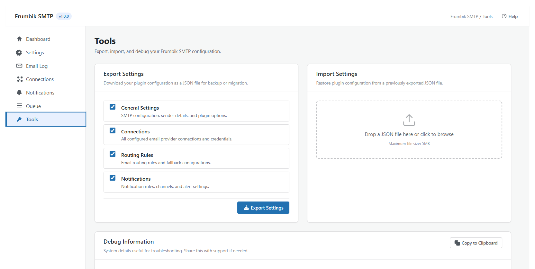Open Dashboard from the sidebar
Screen dimensions: 535x269
click(46, 39)
